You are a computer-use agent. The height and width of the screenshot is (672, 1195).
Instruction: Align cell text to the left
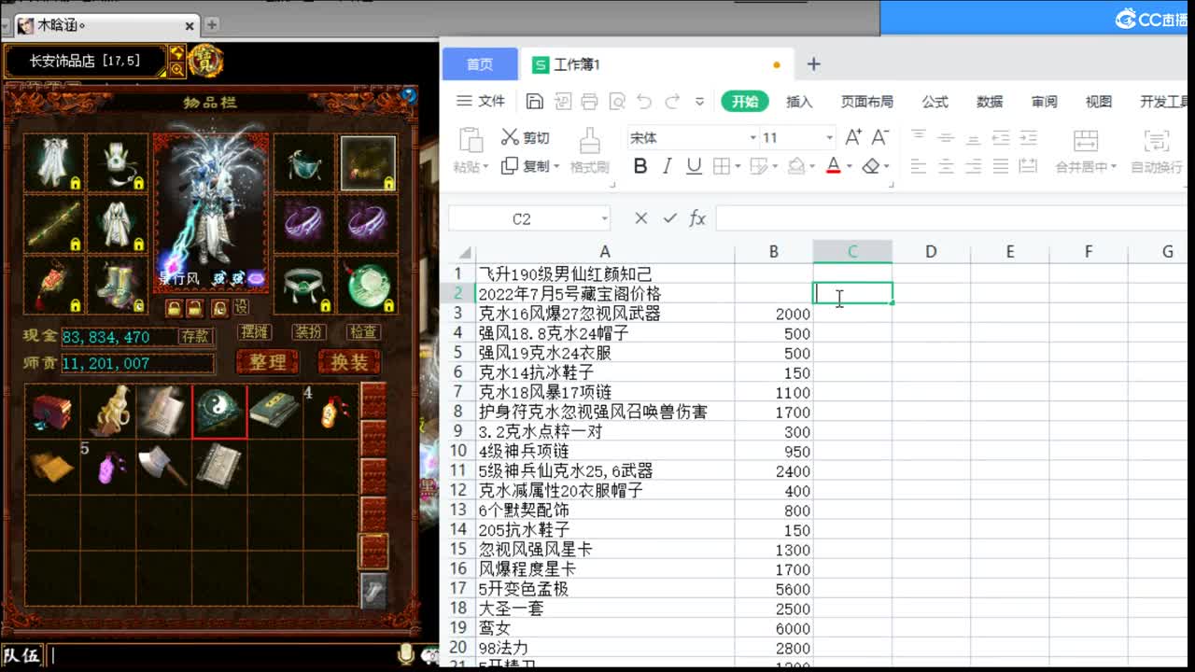(x=919, y=166)
